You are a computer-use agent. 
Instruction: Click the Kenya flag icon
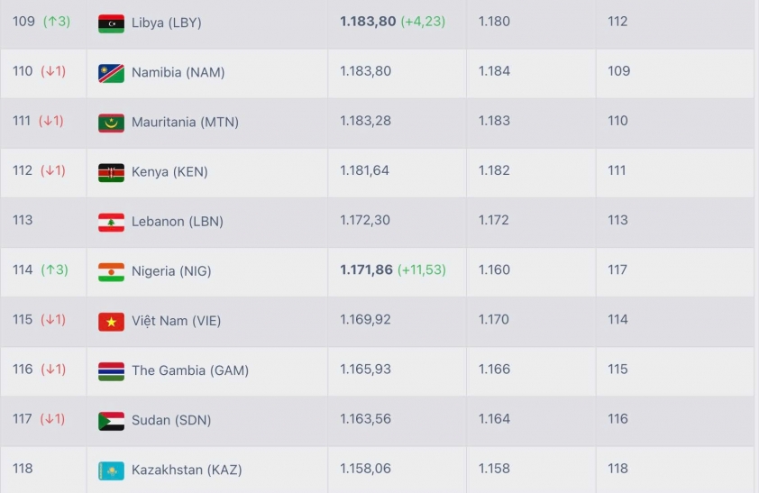coord(111,172)
